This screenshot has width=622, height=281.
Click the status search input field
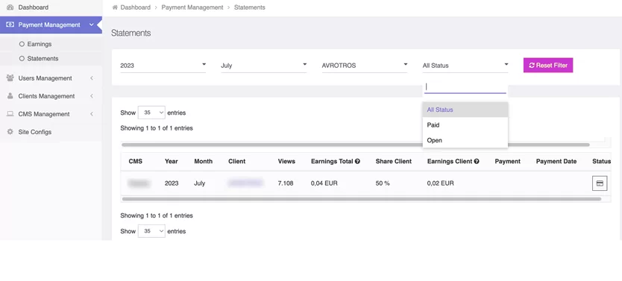pos(465,86)
